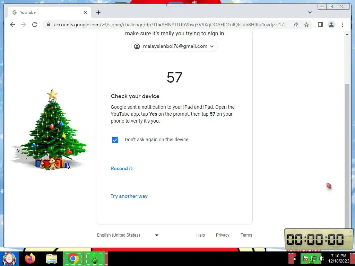The image size is (355, 266).
Task: View site info via the lock icon
Action: (x=48, y=25)
